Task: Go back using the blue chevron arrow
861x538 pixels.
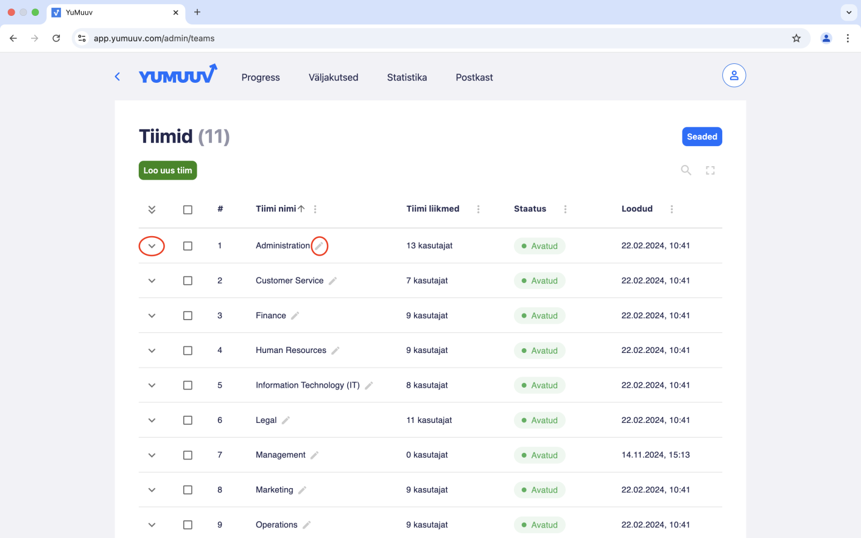Action: (118, 77)
